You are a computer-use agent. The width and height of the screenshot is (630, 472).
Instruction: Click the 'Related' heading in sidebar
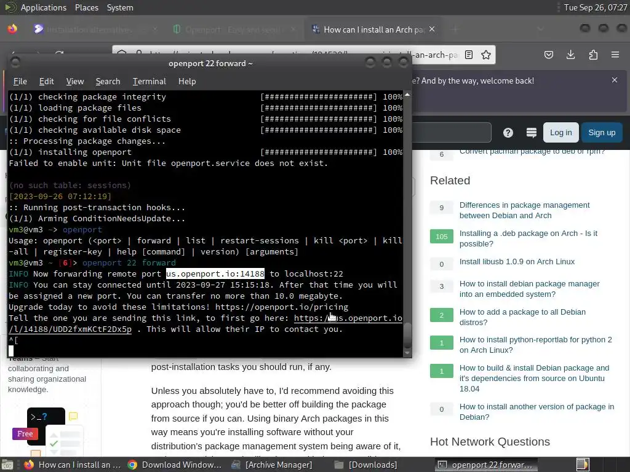pyautogui.click(x=450, y=181)
